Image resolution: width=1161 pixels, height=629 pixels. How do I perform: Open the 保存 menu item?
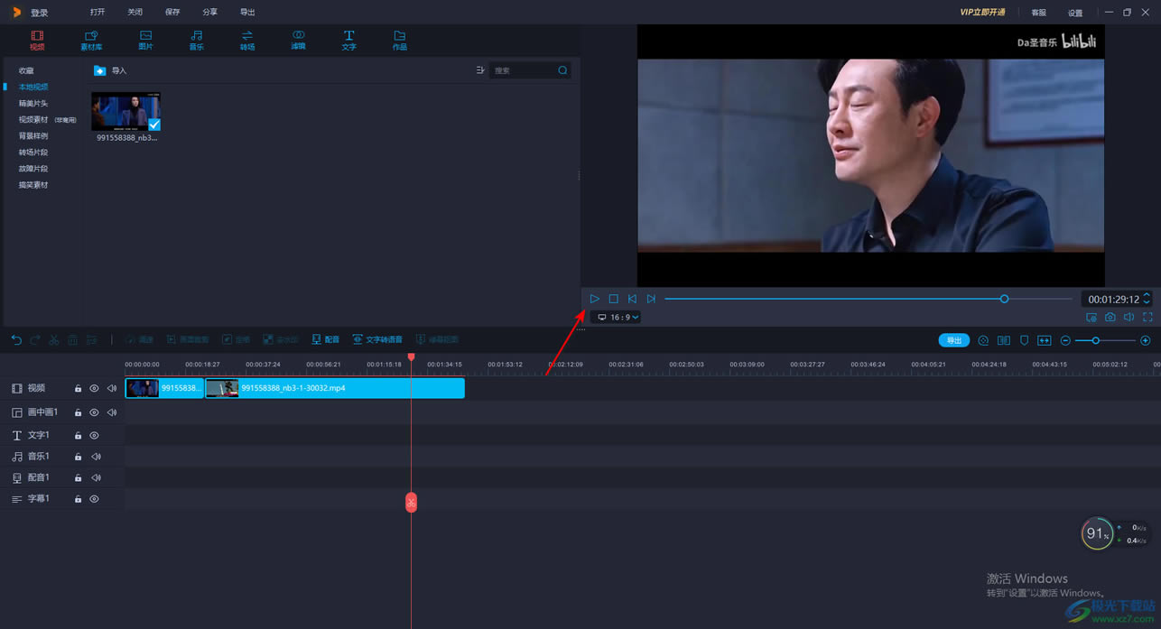(172, 13)
